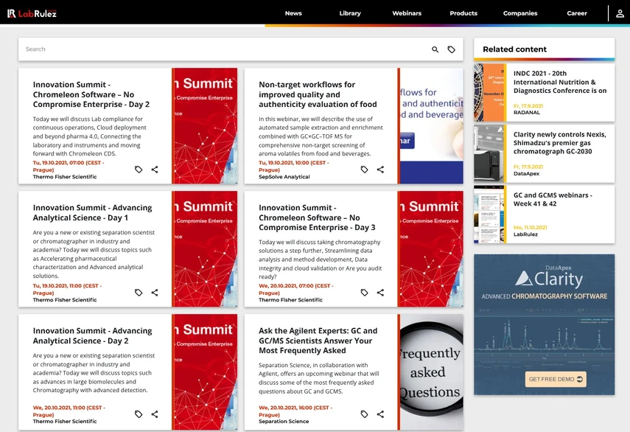Open Innovation Summit Chromeleon Day 2 title
This screenshot has width=630, height=432.
click(91, 94)
